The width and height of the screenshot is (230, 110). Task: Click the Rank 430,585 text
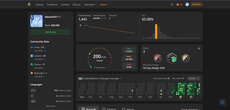[52, 25]
